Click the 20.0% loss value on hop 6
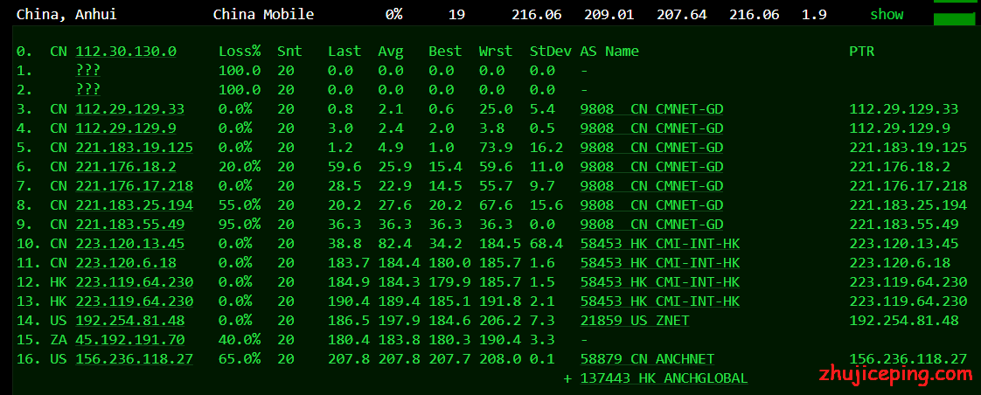Screen dimensions: 981x395 click(x=240, y=167)
